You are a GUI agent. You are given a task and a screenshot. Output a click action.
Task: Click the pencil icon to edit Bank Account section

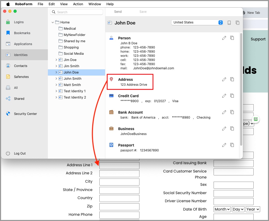(224, 112)
